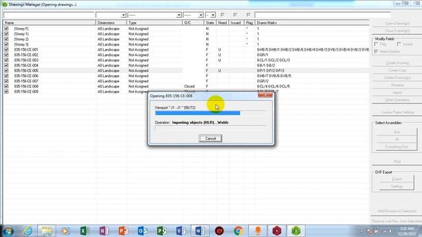Open the dark red hexagon app in taskbar
Viewport: 422px width, 237px height.
[277, 231]
